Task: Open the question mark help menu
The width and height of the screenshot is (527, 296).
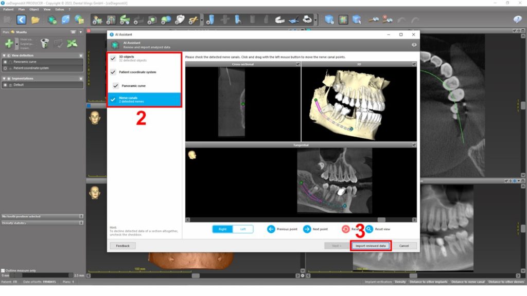Action: [69, 9]
